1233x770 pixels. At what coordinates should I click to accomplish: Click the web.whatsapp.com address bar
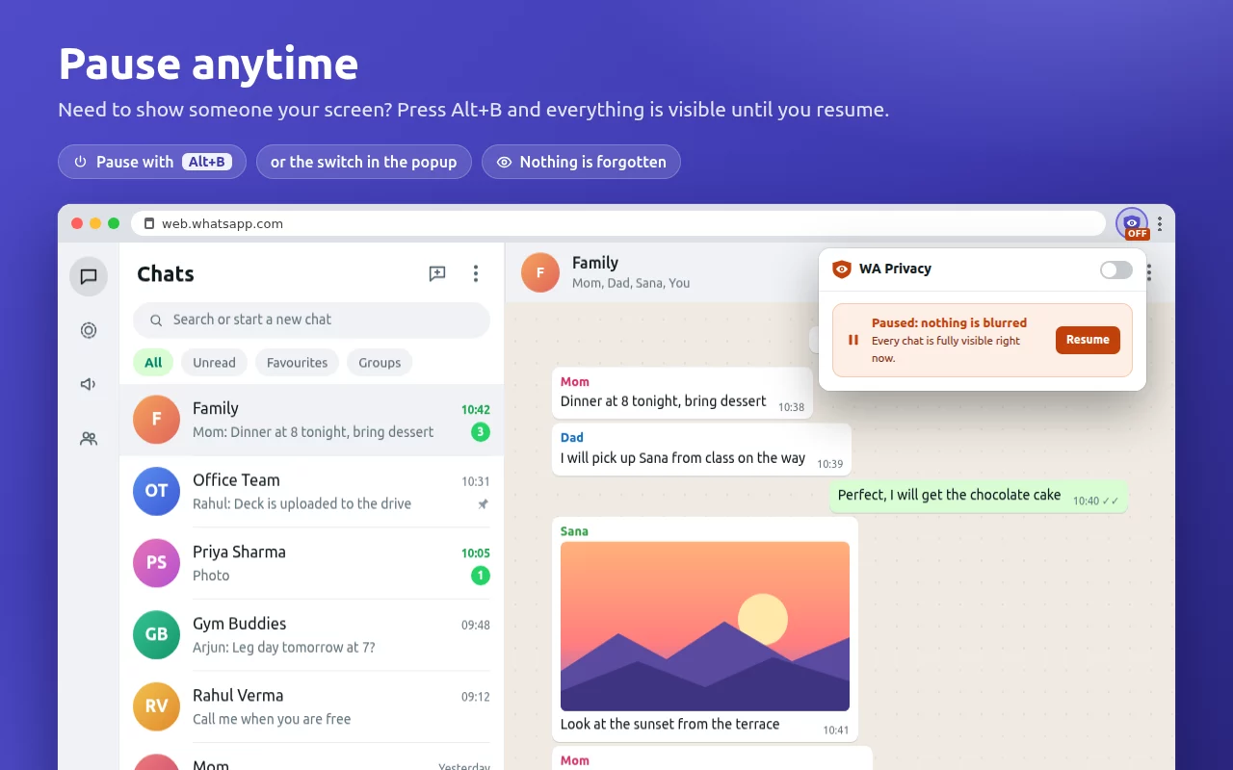pos(618,223)
